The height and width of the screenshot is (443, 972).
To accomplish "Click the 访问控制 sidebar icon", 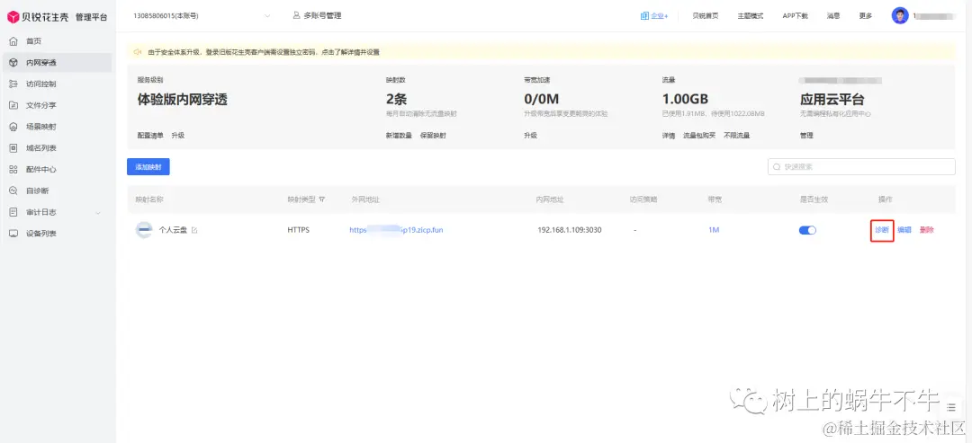I will pyautogui.click(x=13, y=84).
